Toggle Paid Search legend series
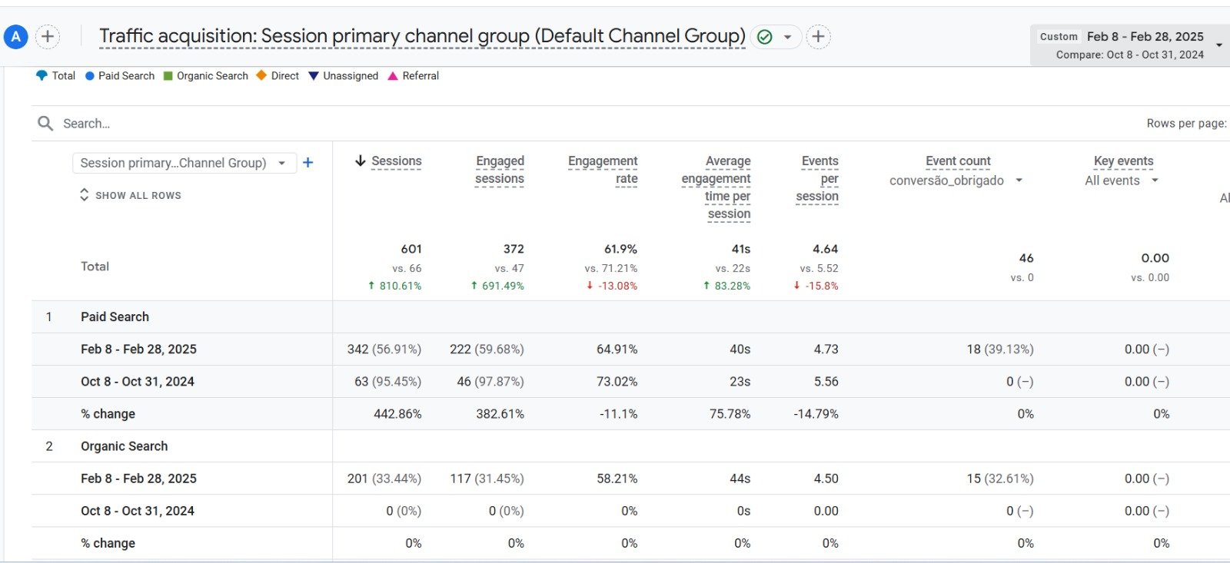 119,76
